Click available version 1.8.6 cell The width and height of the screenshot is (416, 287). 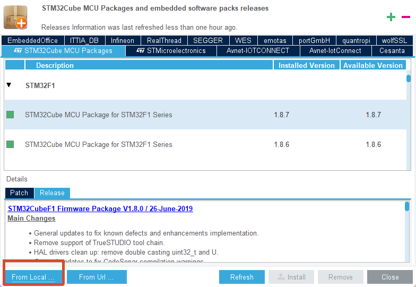[x=374, y=144]
